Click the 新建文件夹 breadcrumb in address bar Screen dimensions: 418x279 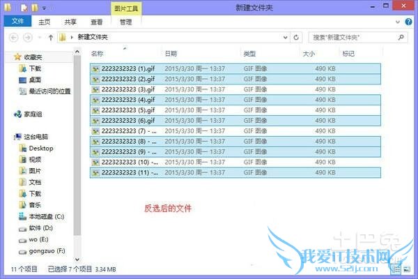coord(93,37)
